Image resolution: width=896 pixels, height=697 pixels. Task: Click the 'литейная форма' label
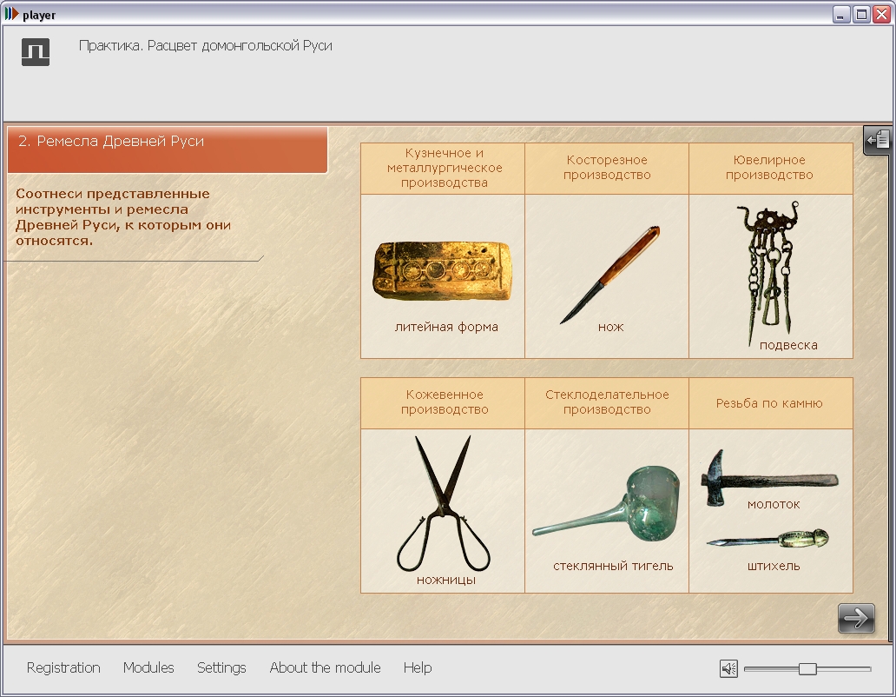(x=446, y=327)
